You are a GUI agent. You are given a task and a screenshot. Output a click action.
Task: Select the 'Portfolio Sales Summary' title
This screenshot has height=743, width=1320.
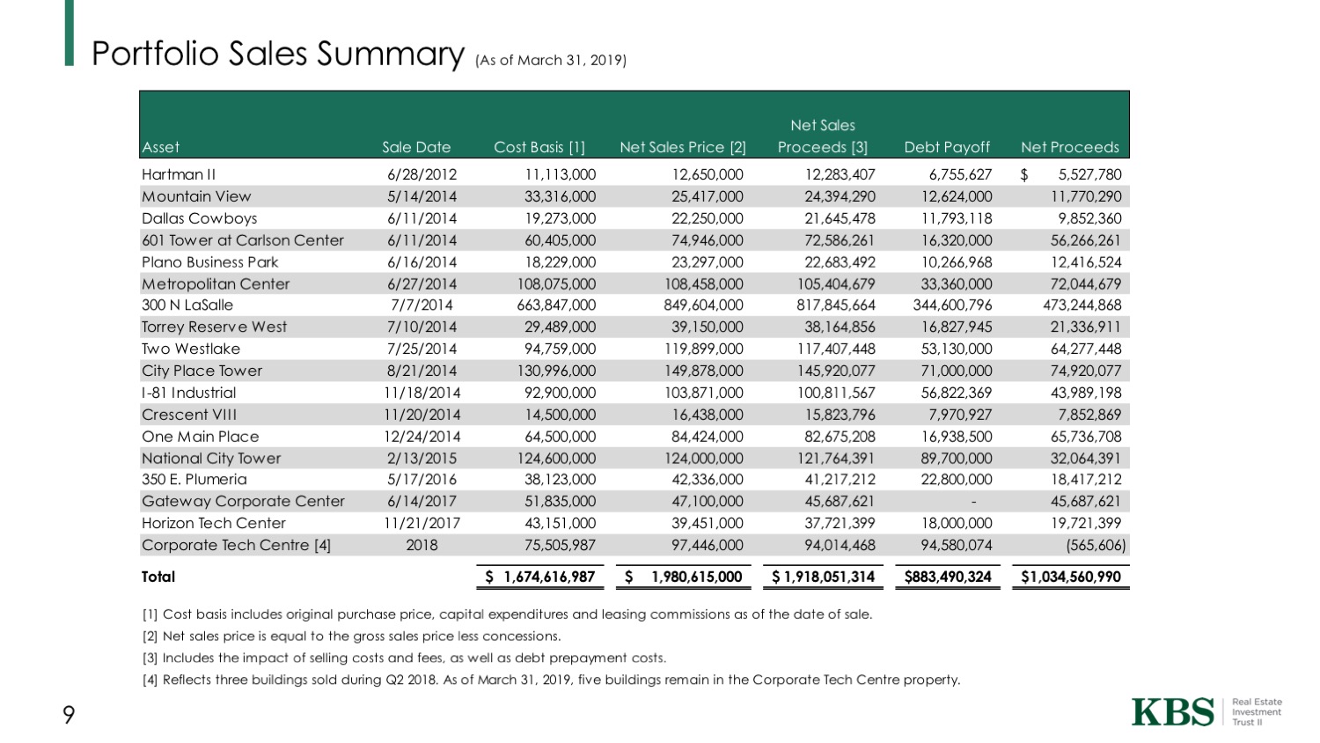[277, 54]
